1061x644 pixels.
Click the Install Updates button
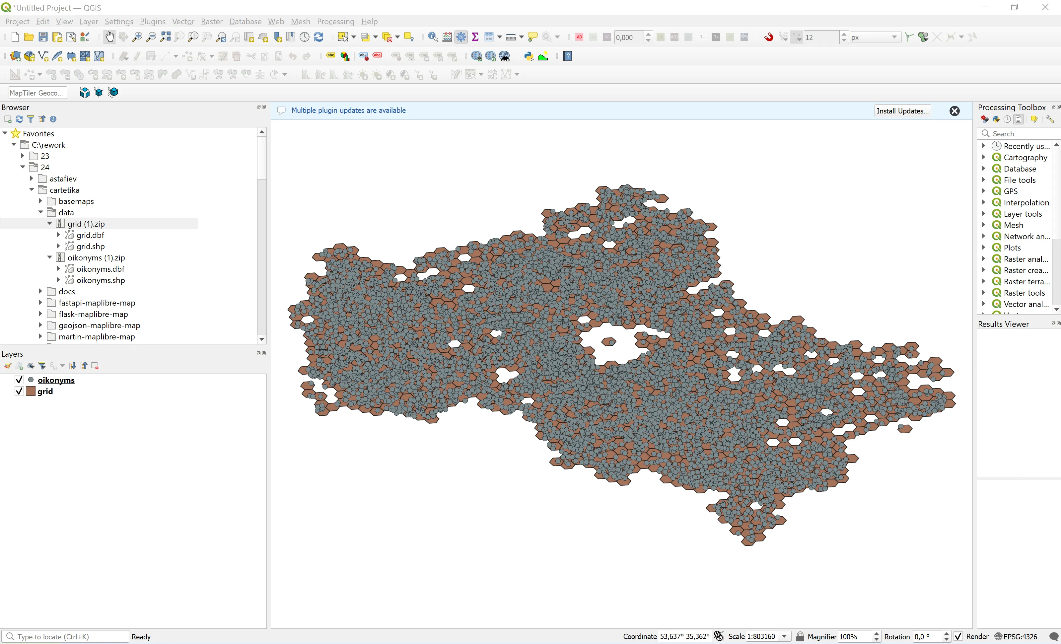pos(902,110)
